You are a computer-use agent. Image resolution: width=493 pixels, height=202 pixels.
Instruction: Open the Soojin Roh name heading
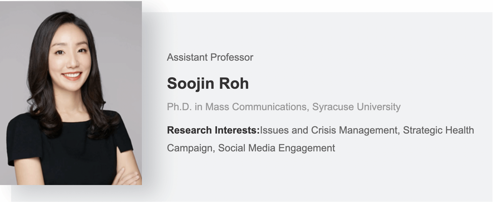(x=208, y=83)
